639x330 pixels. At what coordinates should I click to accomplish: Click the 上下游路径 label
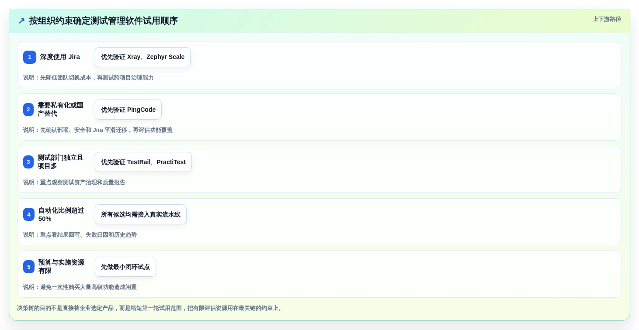point(607,19)
